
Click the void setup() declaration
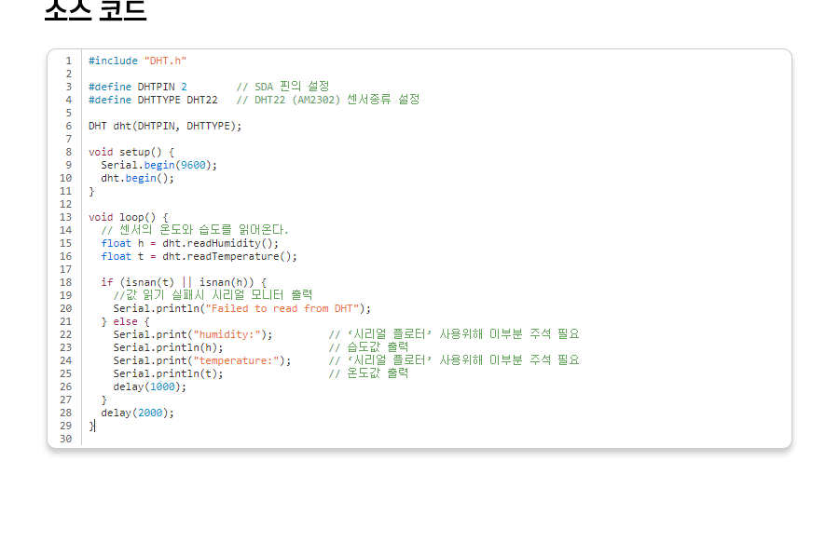click(x=131, y=152)
